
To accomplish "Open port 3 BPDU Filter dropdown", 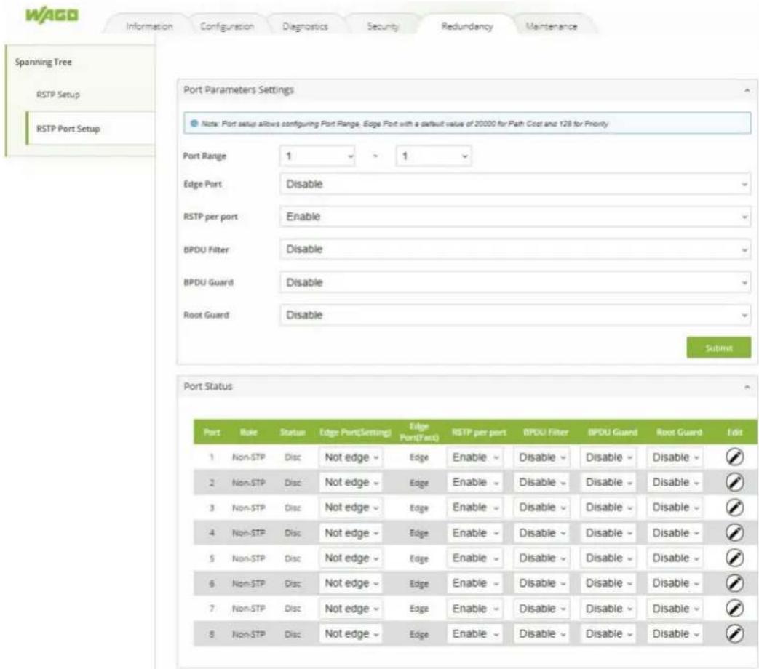I will coord(541,508).
